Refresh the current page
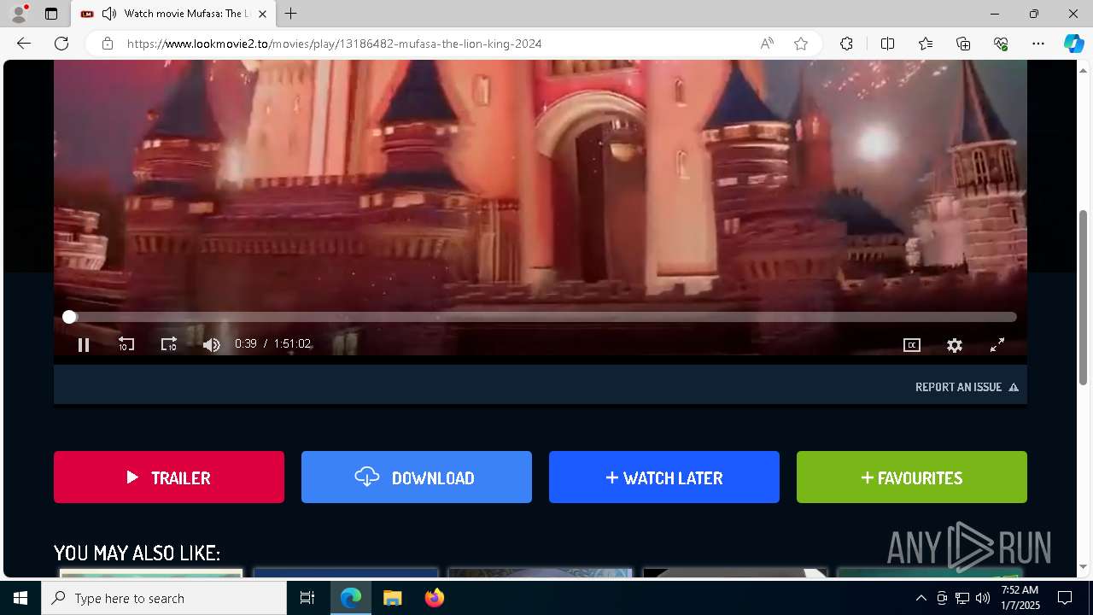This screenshot has width=1093, height=615. (61, 44)
